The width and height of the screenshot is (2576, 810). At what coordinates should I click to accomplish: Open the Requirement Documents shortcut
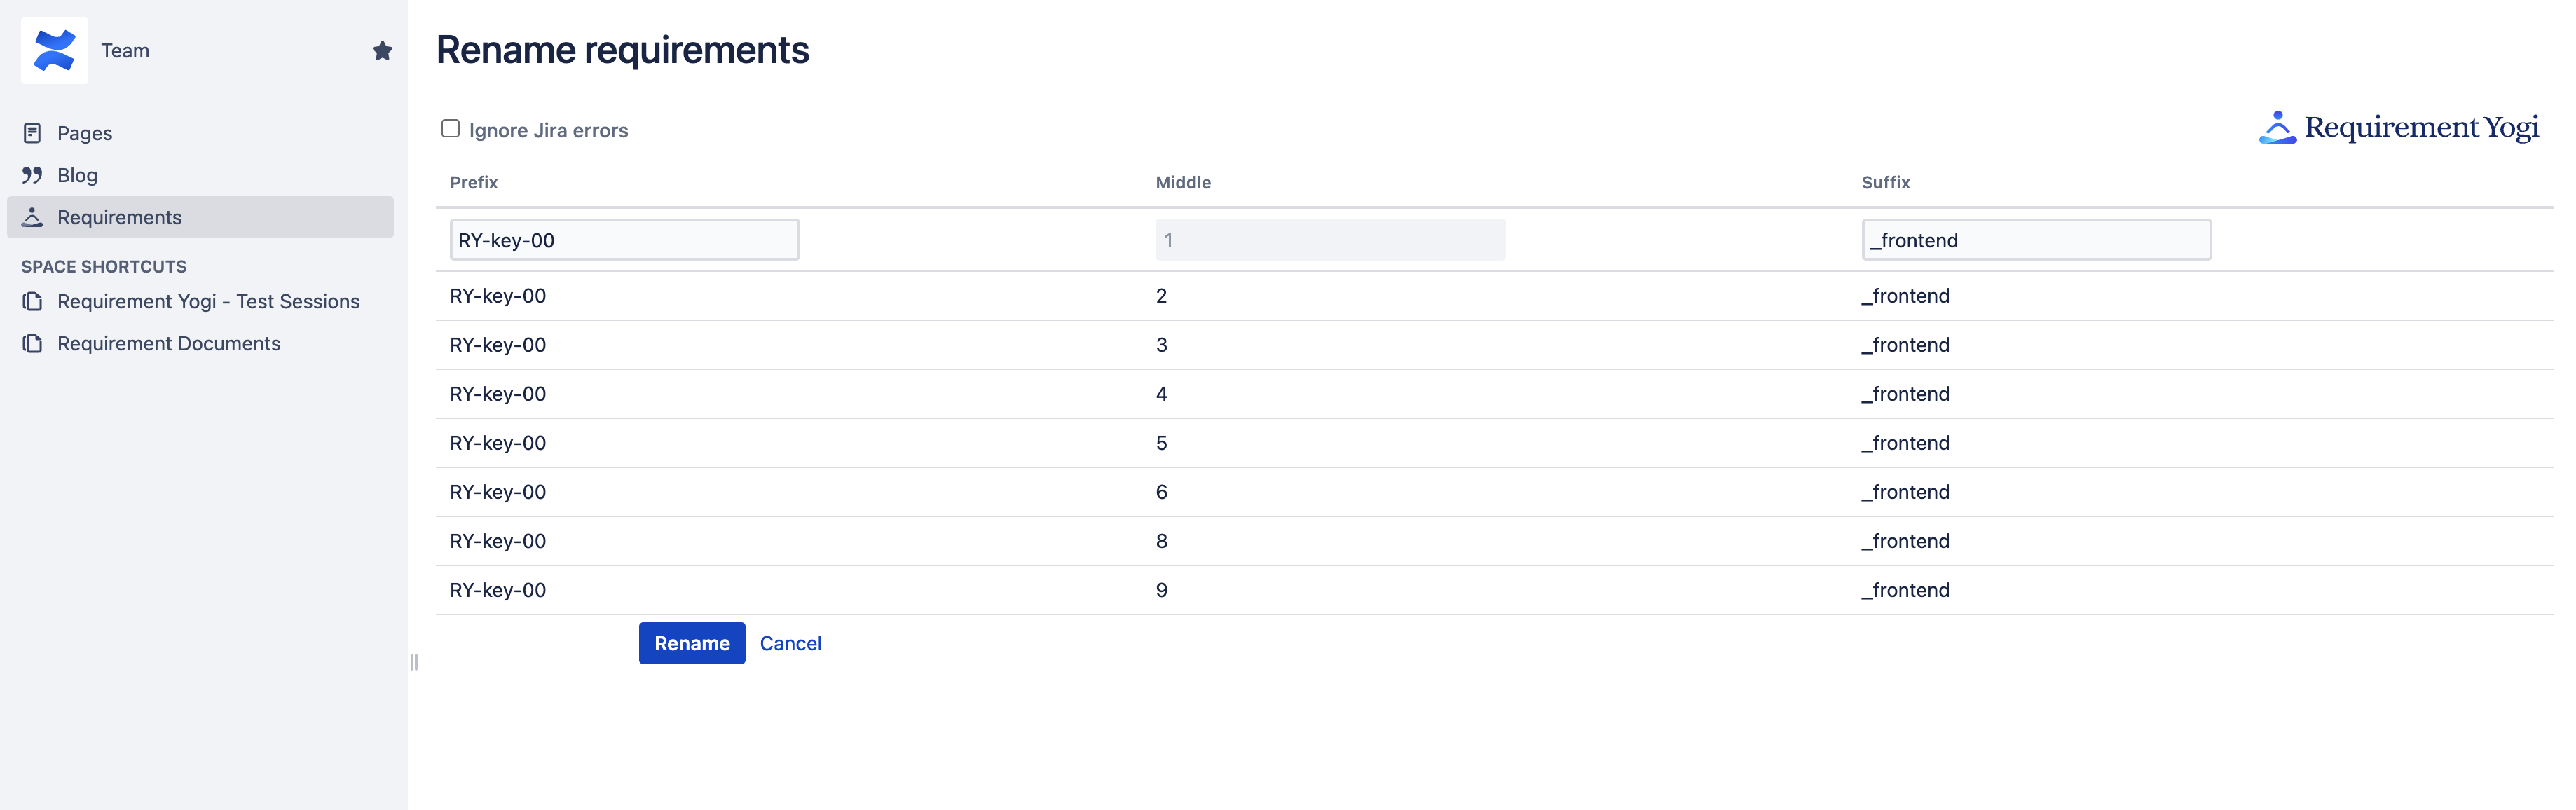pos(168,343)
